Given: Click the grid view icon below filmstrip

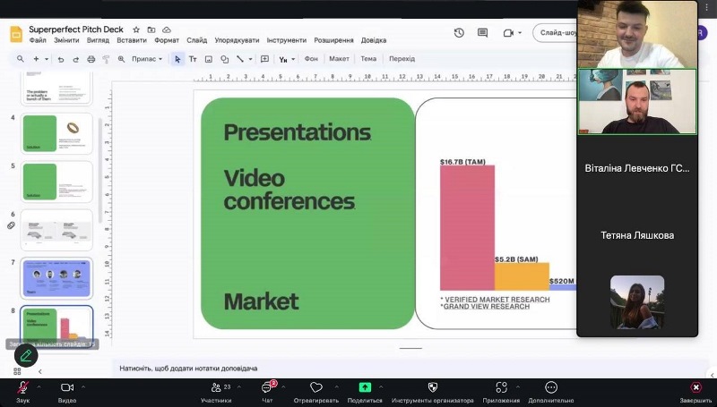Looking at the screenshot, I should 17,371.
